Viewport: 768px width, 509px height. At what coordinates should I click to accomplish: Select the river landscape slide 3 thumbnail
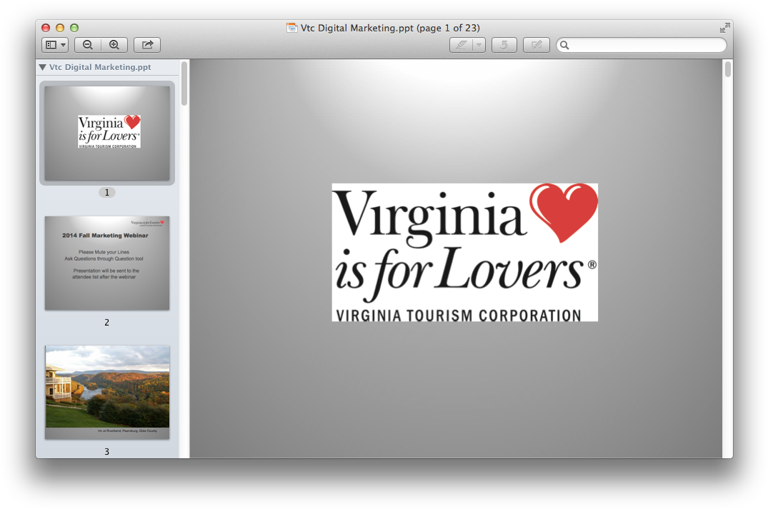point(107,392)
